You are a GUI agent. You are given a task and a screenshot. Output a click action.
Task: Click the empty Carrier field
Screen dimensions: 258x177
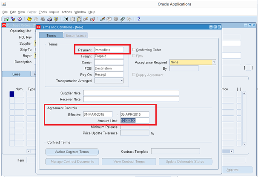pyautogui.click(x=109, y=62)
